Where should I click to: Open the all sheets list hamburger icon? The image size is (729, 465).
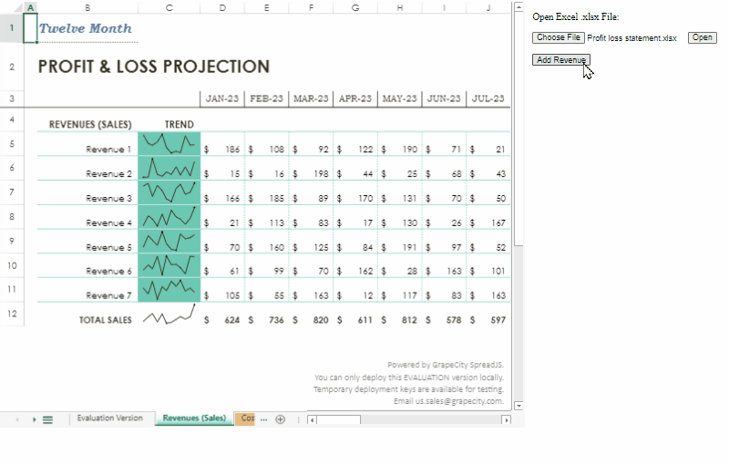(48, 419)
